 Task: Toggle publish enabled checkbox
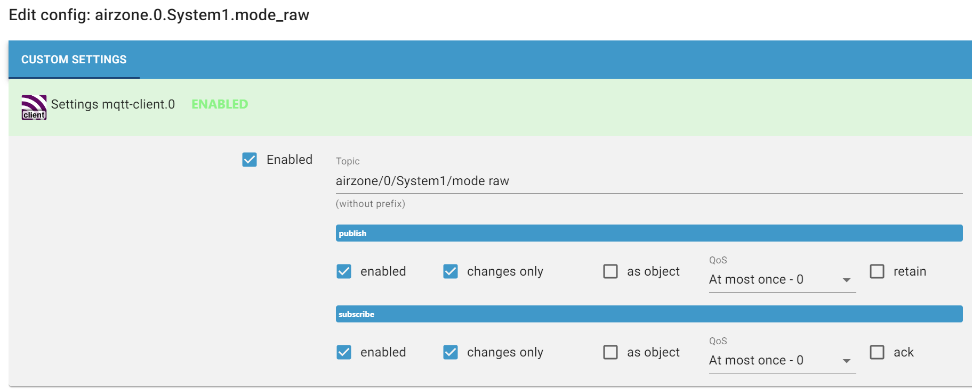pyautogui.click(x=344, y=271)
